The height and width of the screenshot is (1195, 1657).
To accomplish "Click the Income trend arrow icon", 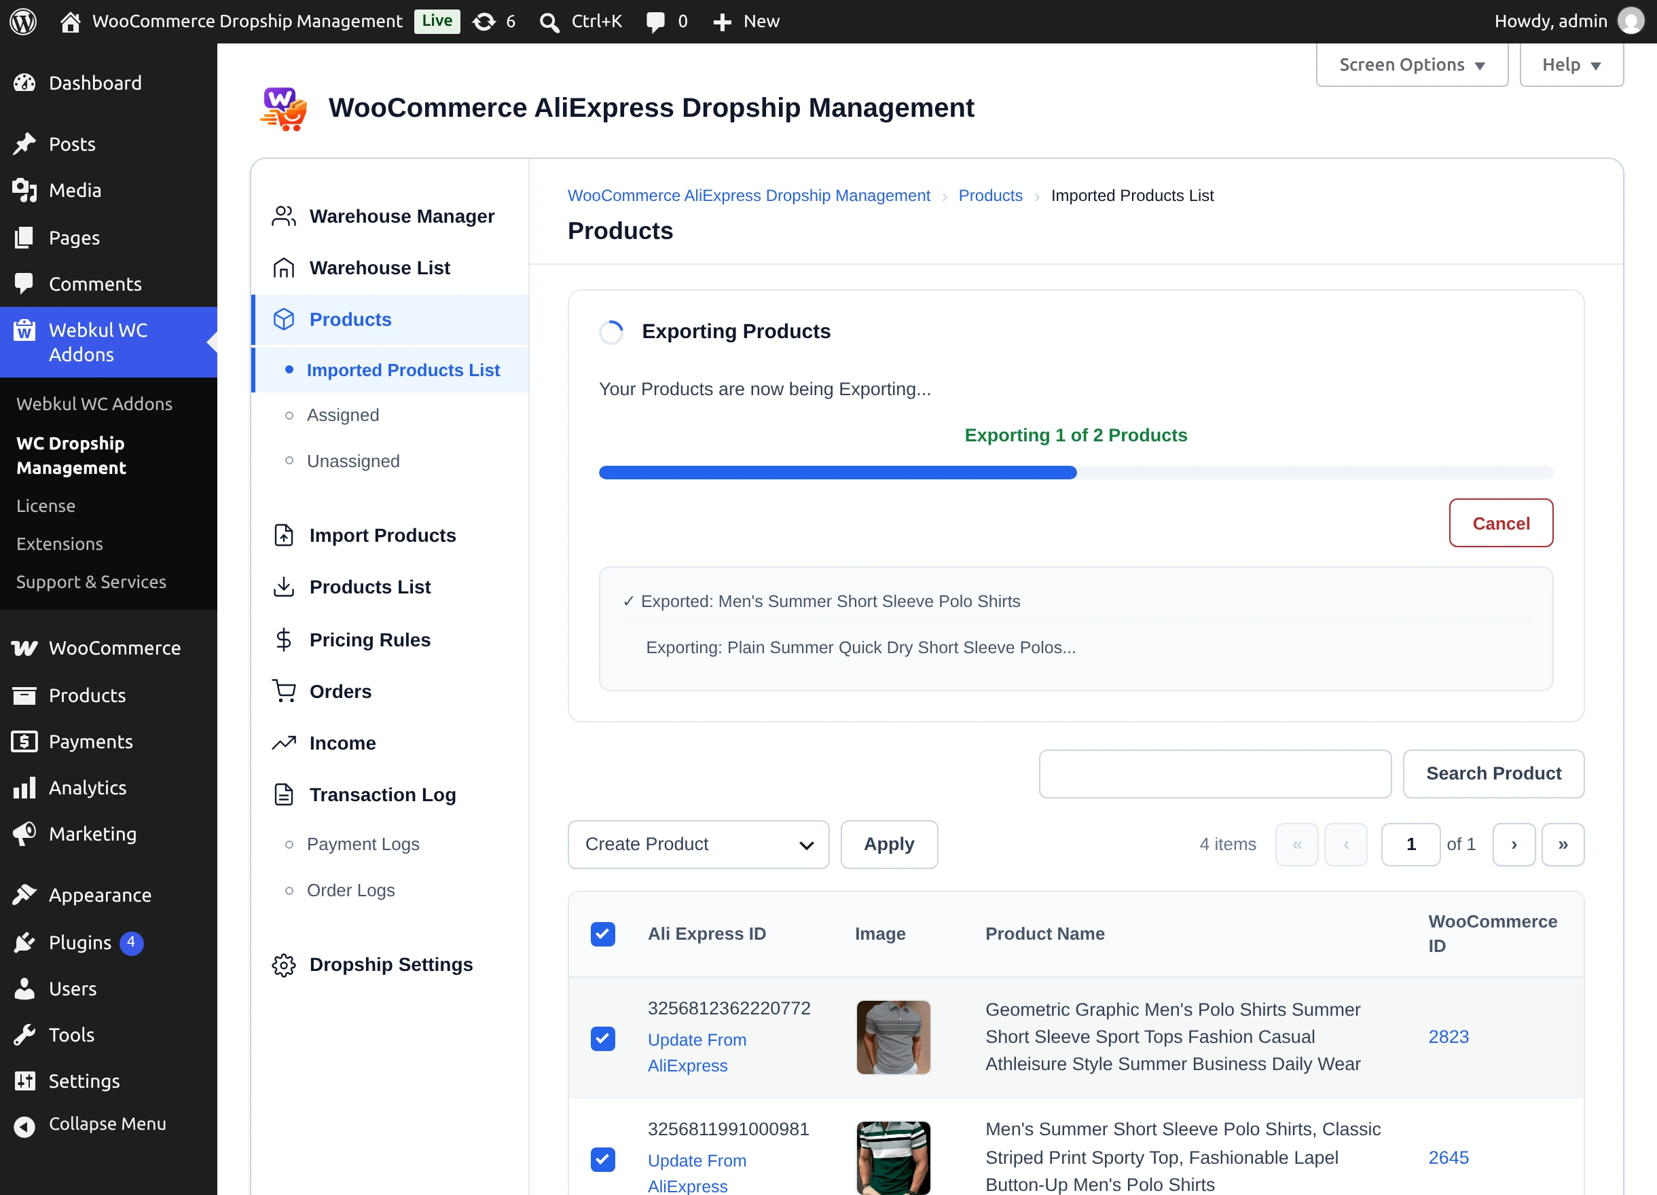I will (x=283, y=743).
